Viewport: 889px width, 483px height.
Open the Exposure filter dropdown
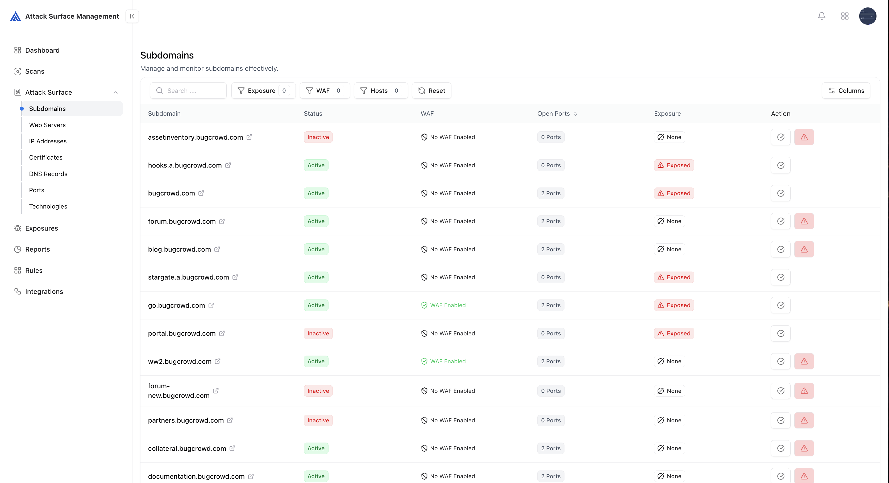tap(263, 90)
